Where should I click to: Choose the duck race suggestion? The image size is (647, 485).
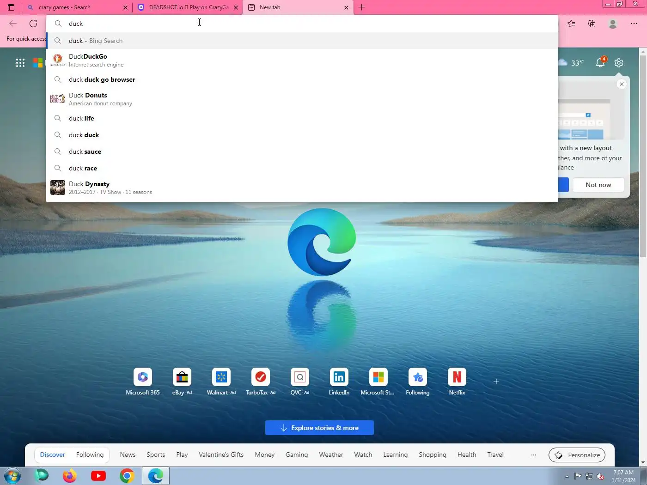302,168
